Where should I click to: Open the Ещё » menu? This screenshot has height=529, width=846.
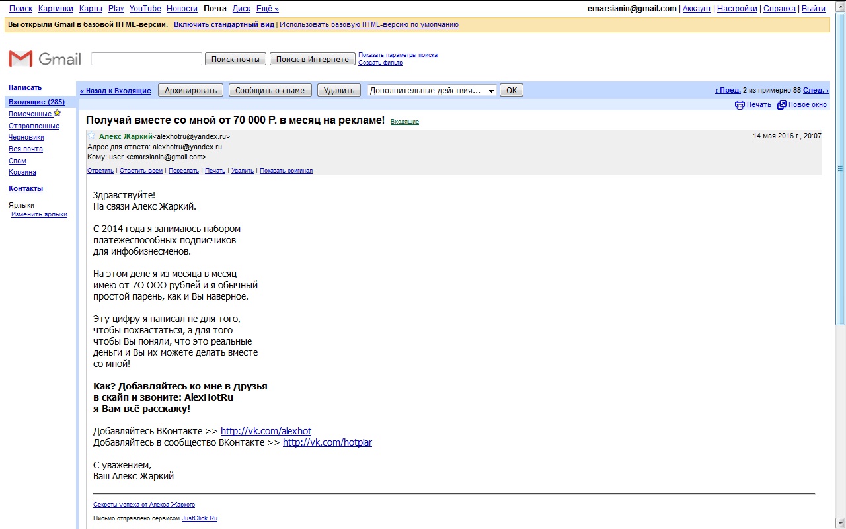pos(268,9)
